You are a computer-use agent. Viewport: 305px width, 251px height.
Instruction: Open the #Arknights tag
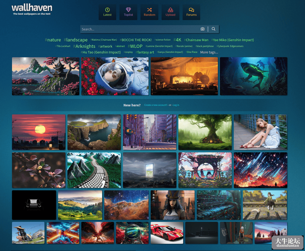coord(84,46)
